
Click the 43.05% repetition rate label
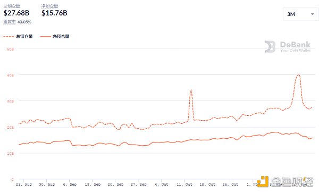point(24,22)
